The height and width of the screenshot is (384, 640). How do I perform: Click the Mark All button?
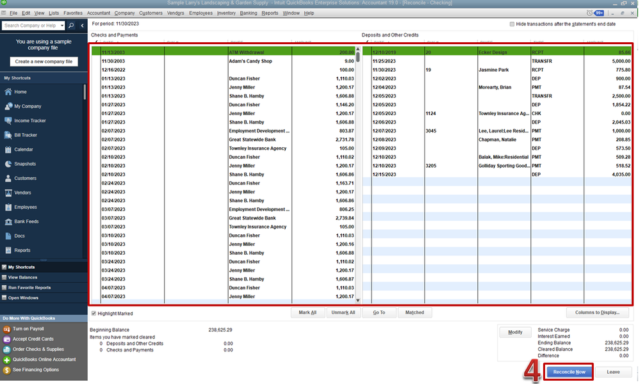[308, 313]
